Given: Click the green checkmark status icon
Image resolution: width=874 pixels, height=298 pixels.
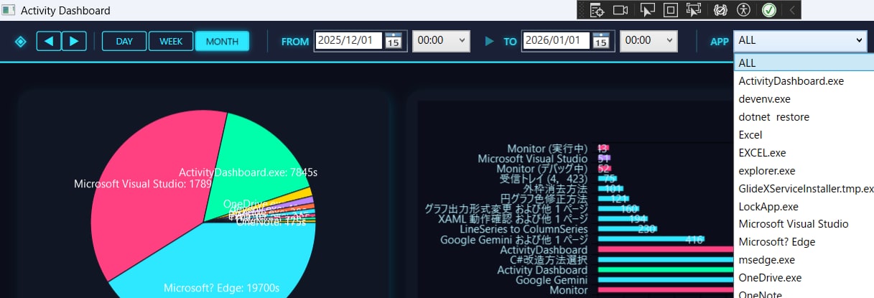Looking at the screenshot, I should pyautogui.click(x=769, y=10).
